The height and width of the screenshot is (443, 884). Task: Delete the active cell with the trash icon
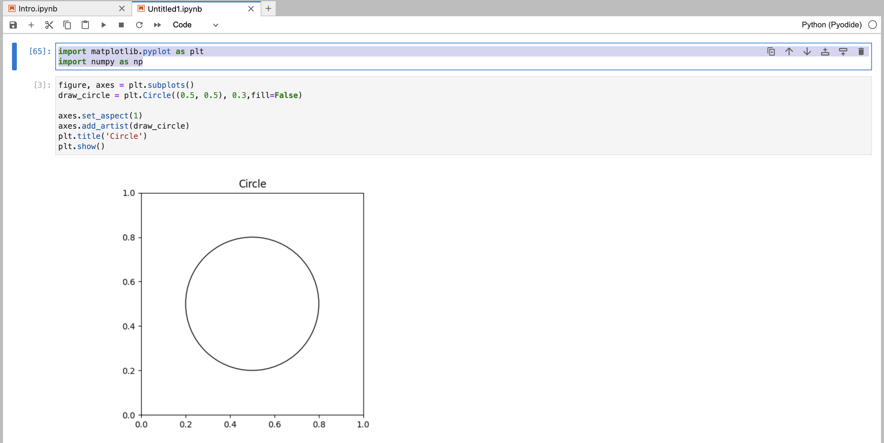point(861,51)
